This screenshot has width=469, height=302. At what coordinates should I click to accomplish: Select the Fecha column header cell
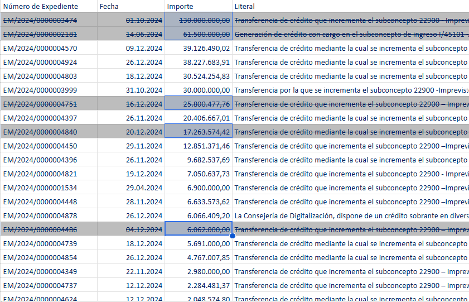tap(131, 6)
